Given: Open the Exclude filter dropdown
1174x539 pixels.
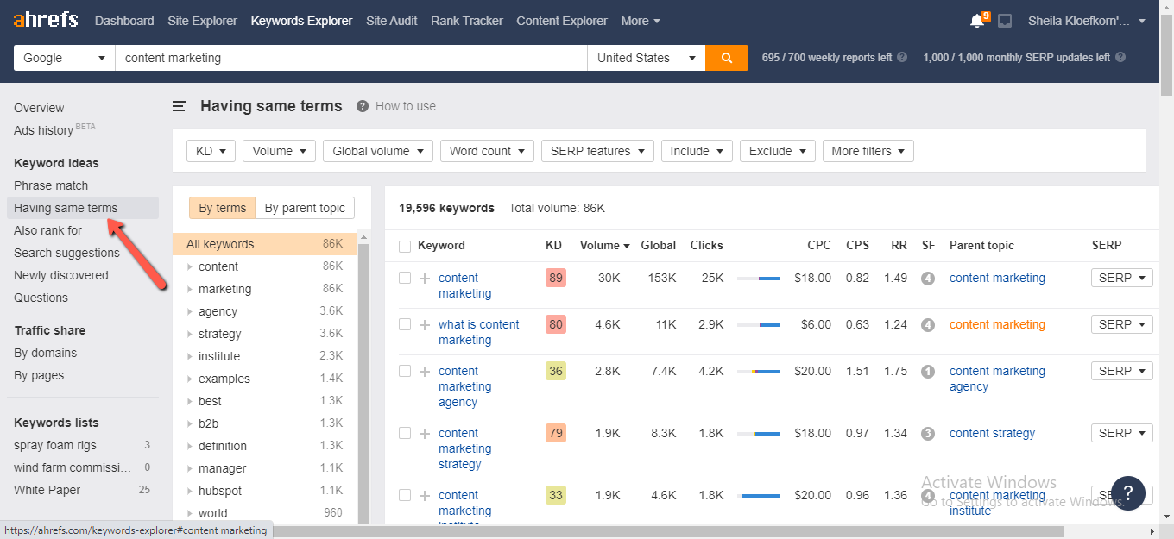Looking at the screenshot, I should [x=778, y=151].
